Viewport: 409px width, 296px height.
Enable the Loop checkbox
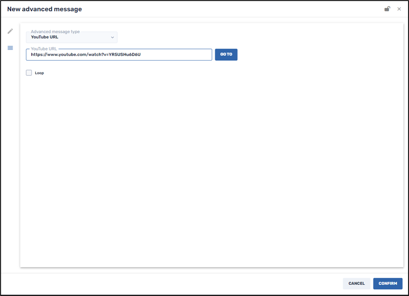(x=29, y=73)
